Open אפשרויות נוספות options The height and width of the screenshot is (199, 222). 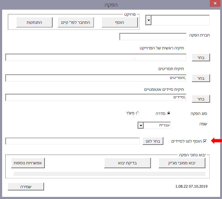pyautogui.click(x=28, y=163)
